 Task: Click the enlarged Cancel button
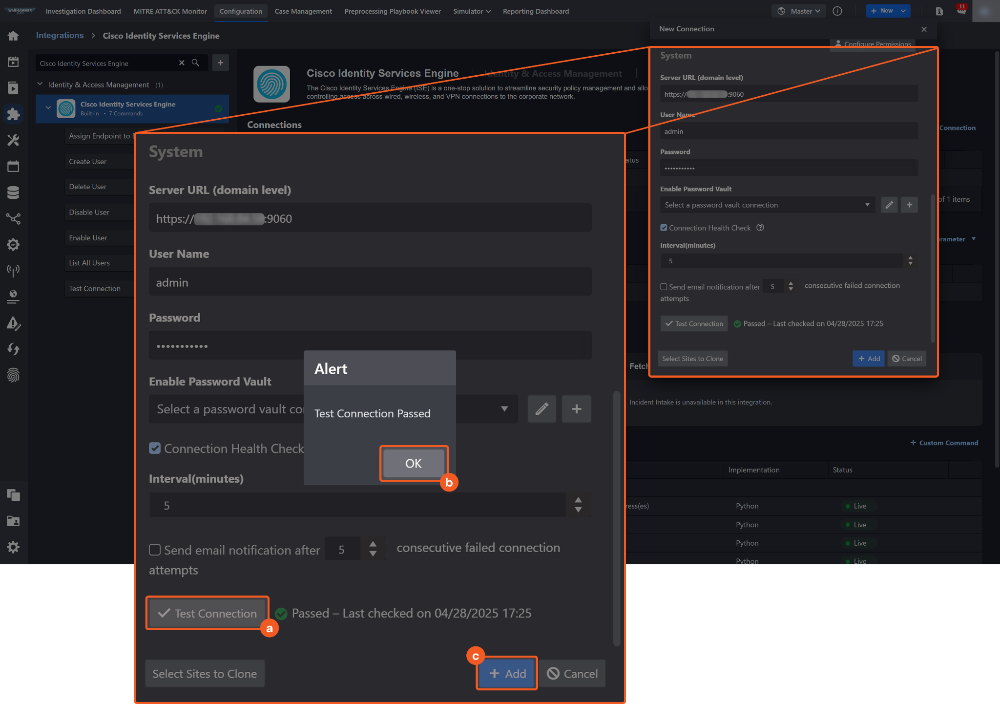tap(572, 674)
